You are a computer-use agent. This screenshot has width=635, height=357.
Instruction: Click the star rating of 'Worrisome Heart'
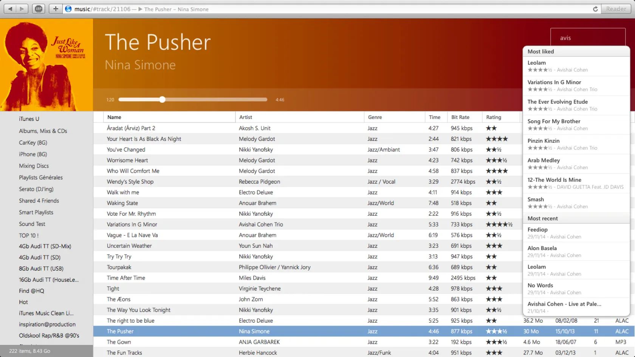(496, 160)
